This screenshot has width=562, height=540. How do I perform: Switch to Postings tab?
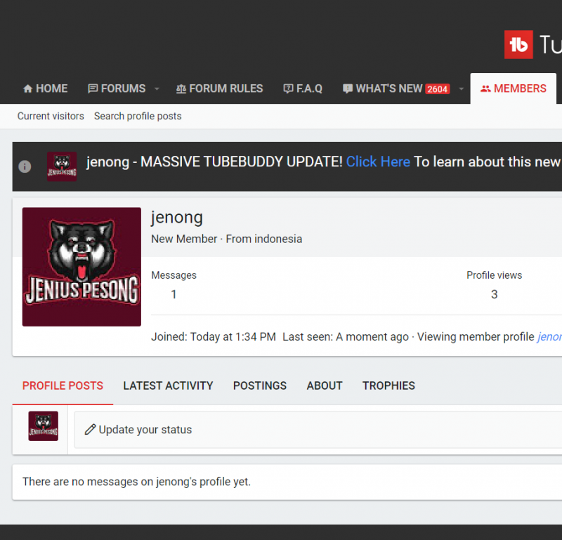260,386
